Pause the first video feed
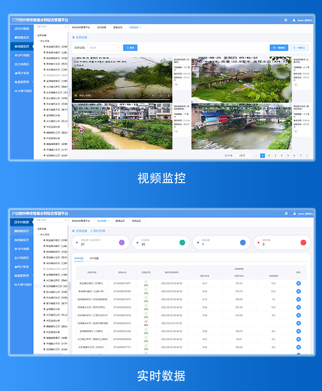 point(76,95)
